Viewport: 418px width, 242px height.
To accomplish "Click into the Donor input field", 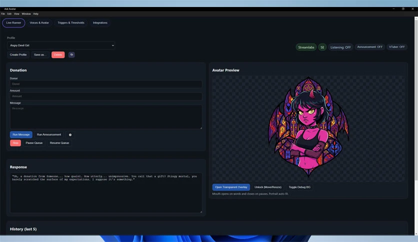I will 106,84.
